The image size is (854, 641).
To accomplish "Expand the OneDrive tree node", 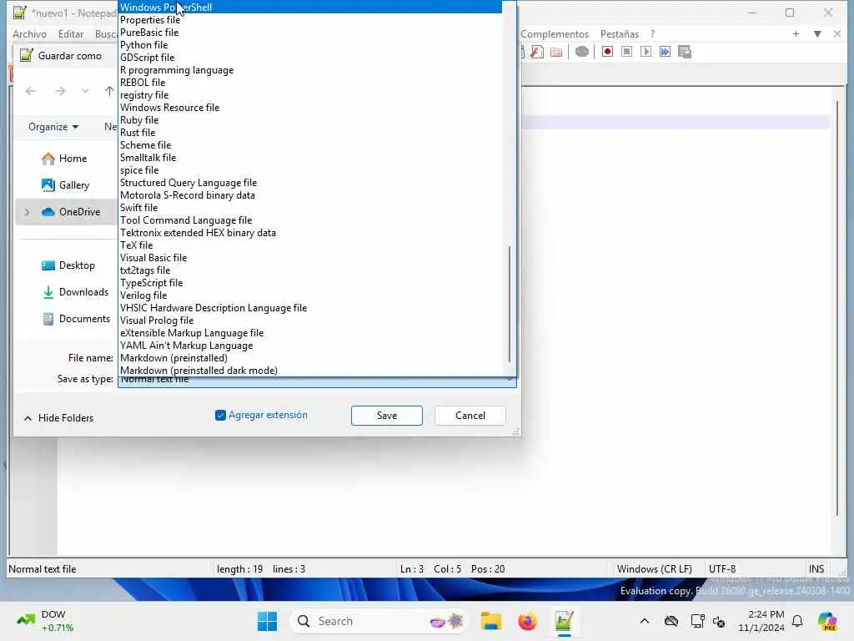I will pos(27,212).
